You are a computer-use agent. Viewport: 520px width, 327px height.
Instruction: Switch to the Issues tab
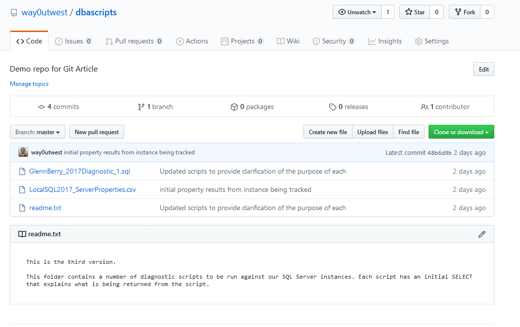coord(73,41)
